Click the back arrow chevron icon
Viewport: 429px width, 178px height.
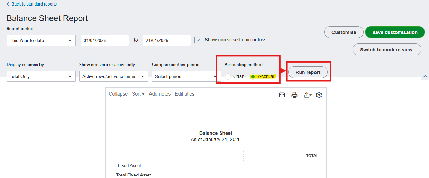point(8,4)
